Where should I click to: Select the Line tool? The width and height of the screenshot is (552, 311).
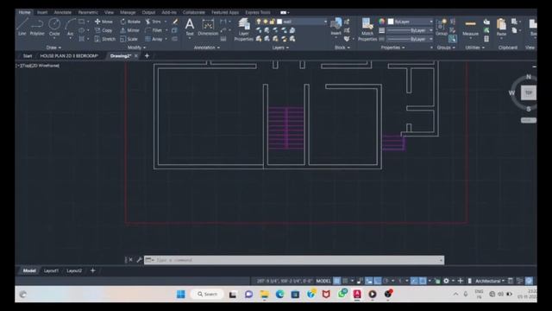click(x=22, y=27)
